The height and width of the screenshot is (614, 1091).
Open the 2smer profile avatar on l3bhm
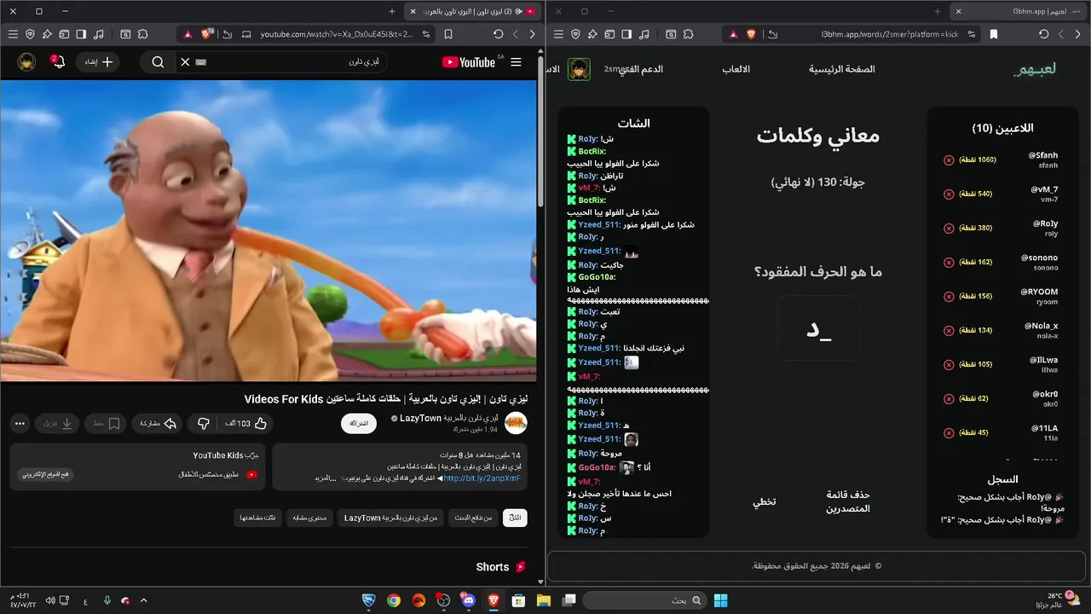pyautogui.click(x=580, y=69)
